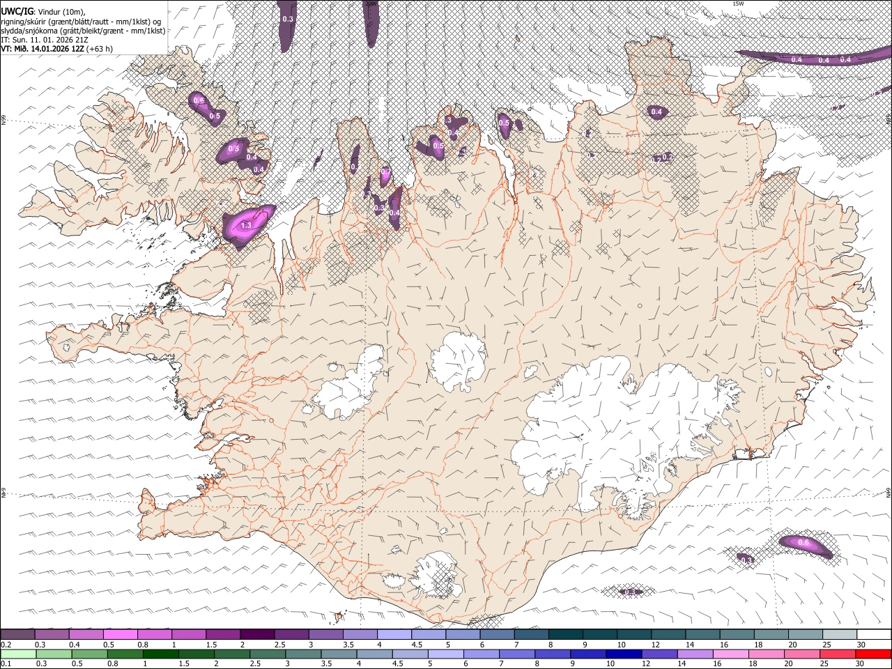This screenshot has height=669, width=892.
Task: Pick the lower legend swatch starting at 20
Action: [803, 654]
